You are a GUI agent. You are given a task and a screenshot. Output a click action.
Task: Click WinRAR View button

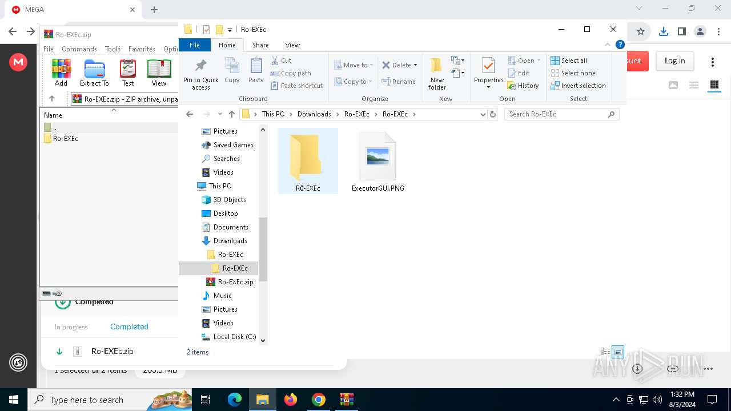click(x=159, y=72)
